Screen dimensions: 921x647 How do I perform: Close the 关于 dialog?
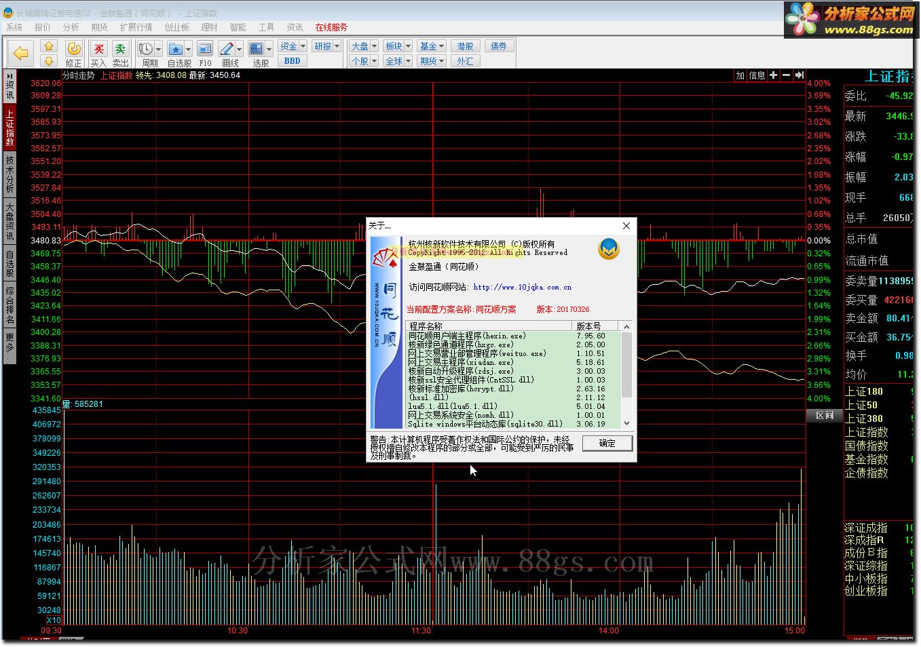(x=626, y=225)
